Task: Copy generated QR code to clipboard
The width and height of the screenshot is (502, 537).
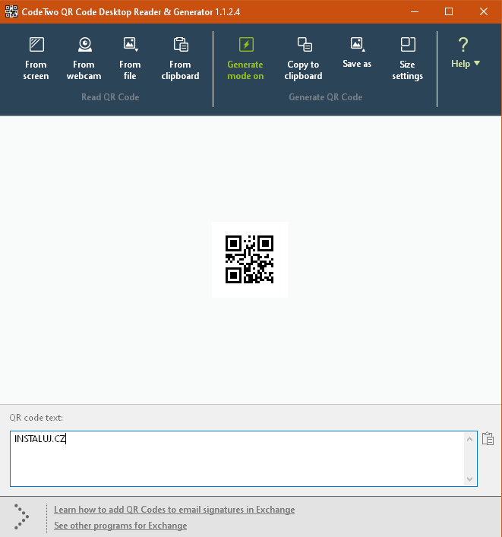Action: tap(303, 58)
